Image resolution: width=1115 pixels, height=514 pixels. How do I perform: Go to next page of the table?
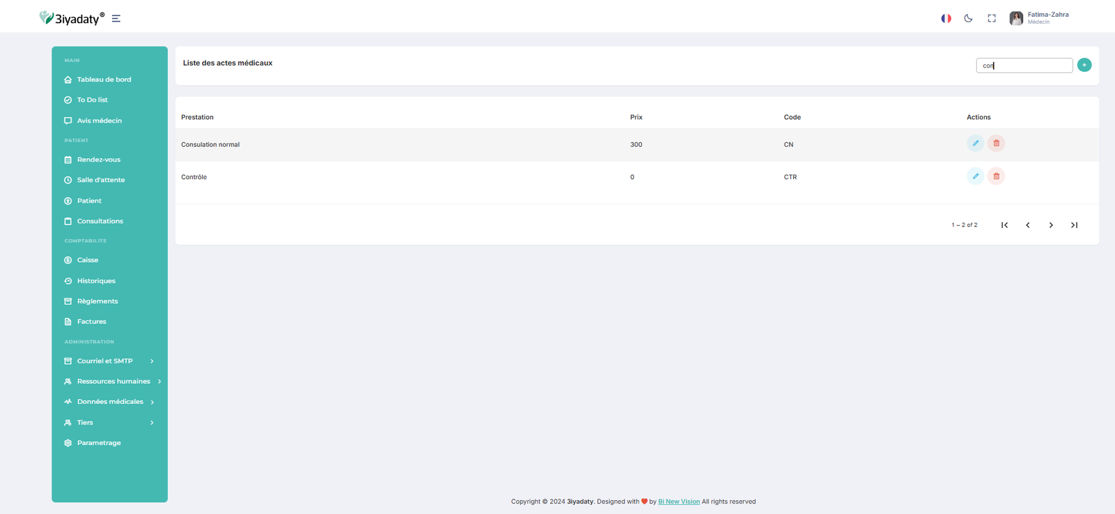(1051, 225)
